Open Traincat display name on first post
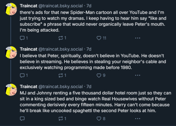This screenshot has width=176, height=126. pyautogui.click(x=28, y=6)
